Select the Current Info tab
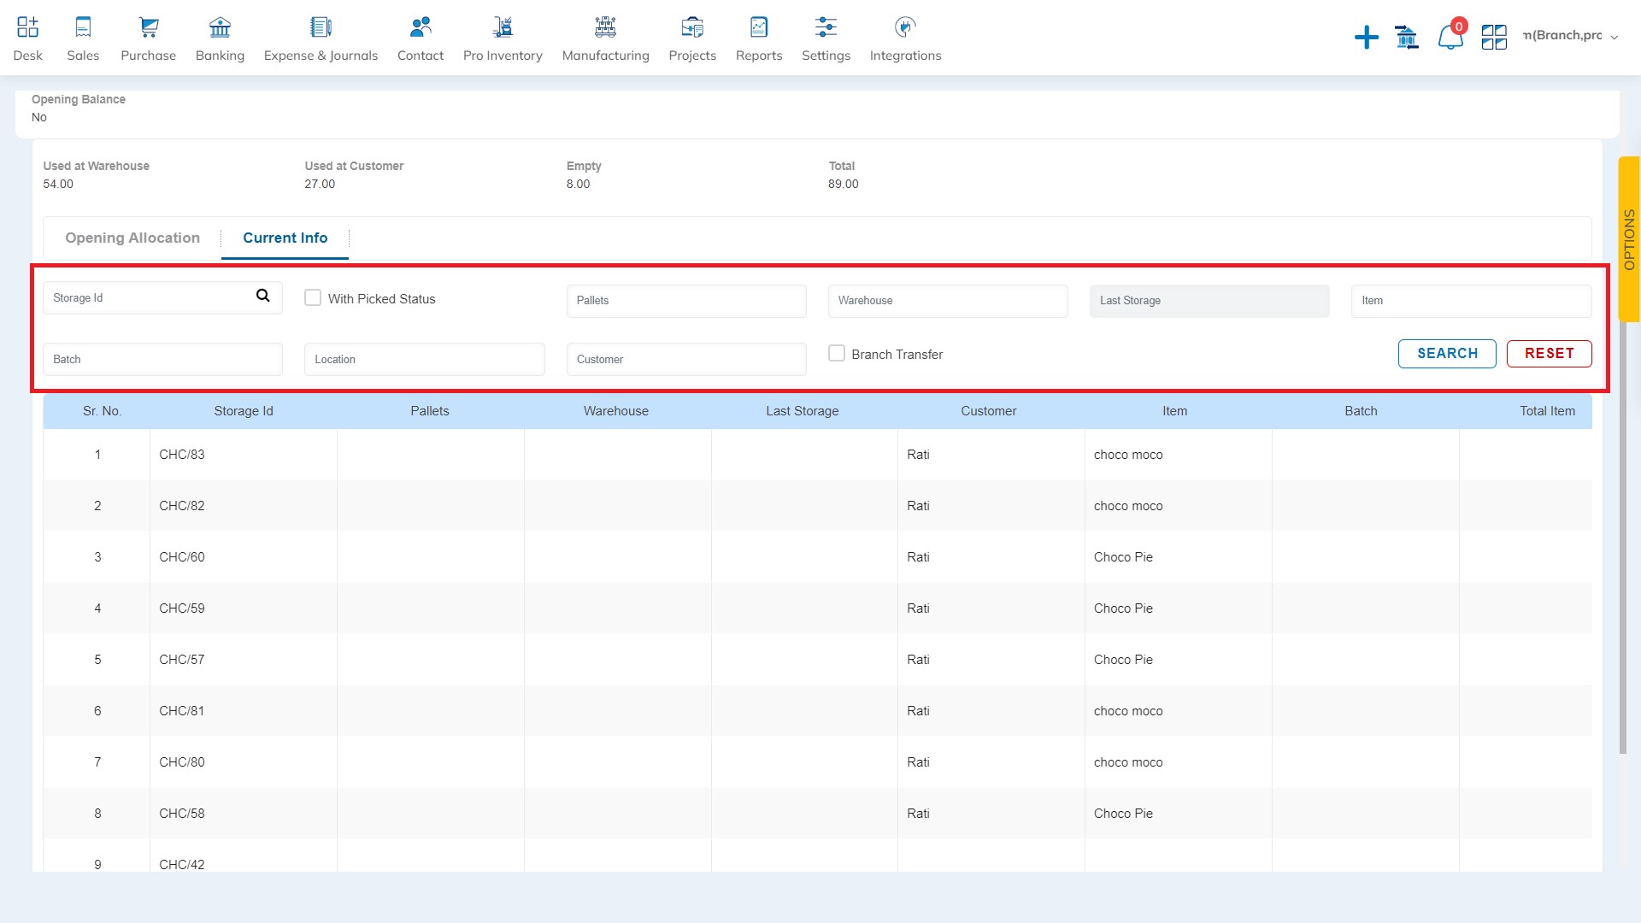1641x923 pixels. coord(284,238)
